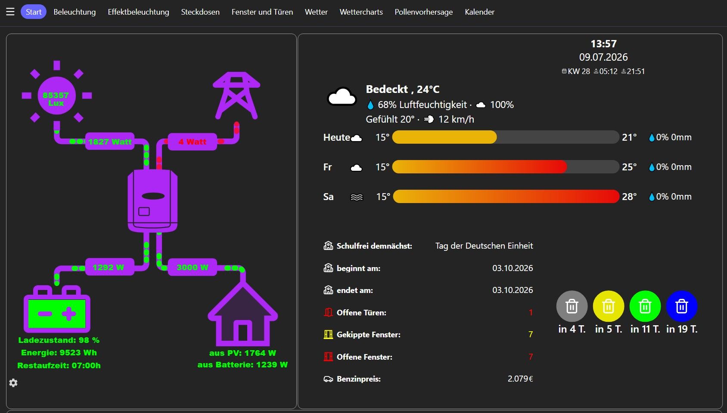Open the Fenster und Türen tab

[262, 12]
